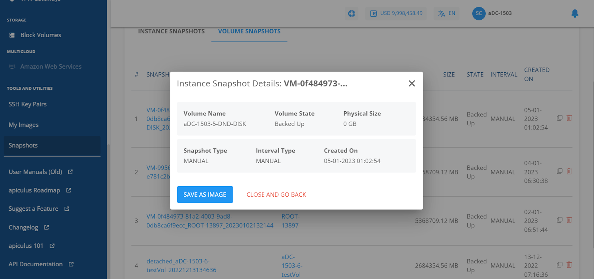
Task: Click size value 2684354.56 MB in row 4
Action: 437,266
